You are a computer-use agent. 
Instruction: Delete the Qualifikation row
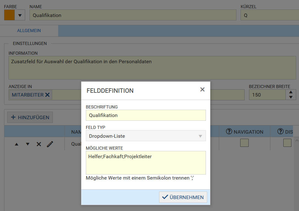(x=39, y=144)
